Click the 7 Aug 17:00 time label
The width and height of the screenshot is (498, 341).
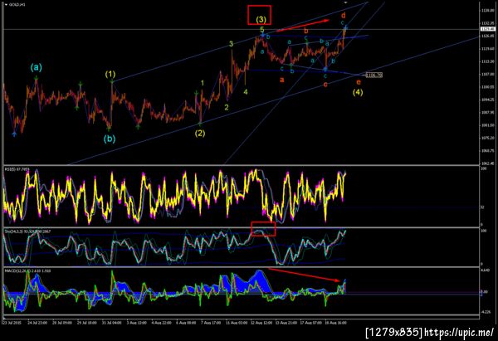tap(211, 323)
